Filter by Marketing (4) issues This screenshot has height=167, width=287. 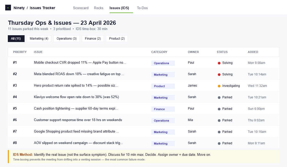[39, 39]
